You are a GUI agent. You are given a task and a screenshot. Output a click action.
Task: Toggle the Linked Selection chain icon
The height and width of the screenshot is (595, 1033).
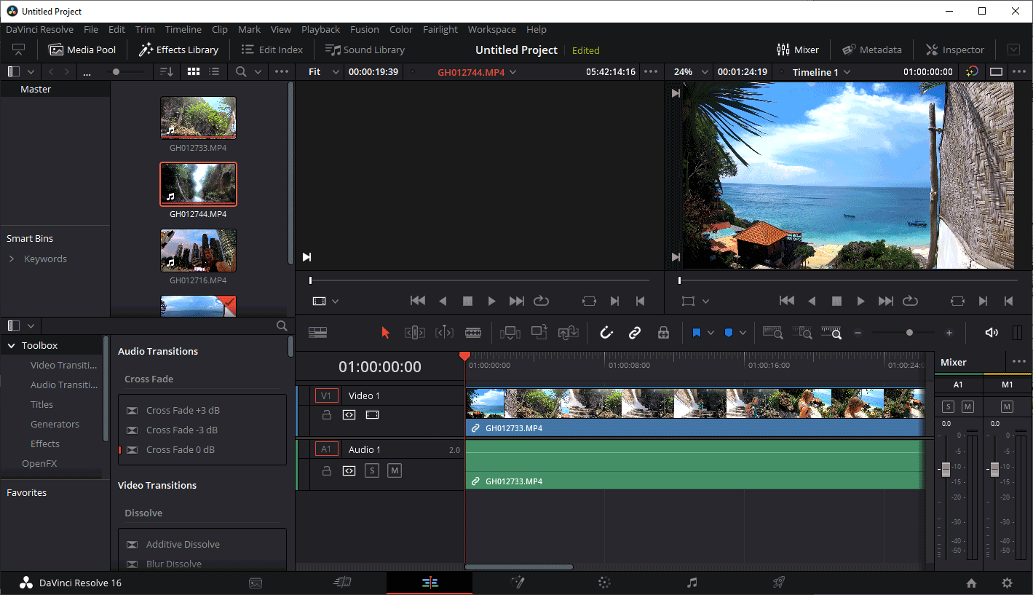[x=635, y=333]
